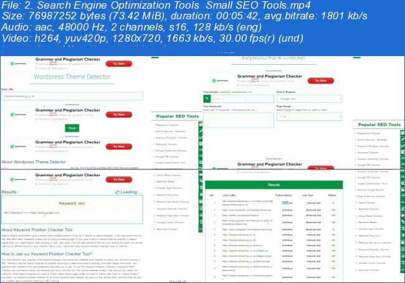Click the instagram.com URL in results row 5

(x=247, y=229)
